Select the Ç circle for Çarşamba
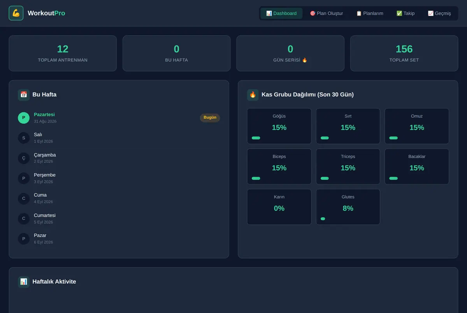The image size is (467, 313). 24,158
